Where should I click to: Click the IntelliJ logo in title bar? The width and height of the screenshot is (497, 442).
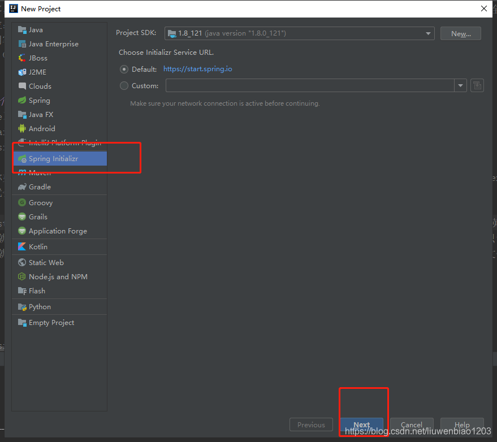tap(14, 8)
